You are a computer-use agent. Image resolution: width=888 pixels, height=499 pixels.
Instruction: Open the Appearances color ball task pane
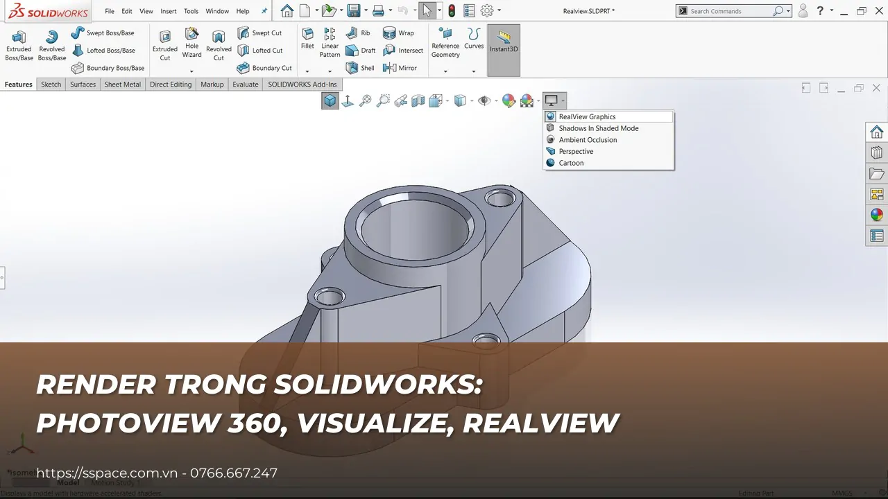(x=877, y=215)
